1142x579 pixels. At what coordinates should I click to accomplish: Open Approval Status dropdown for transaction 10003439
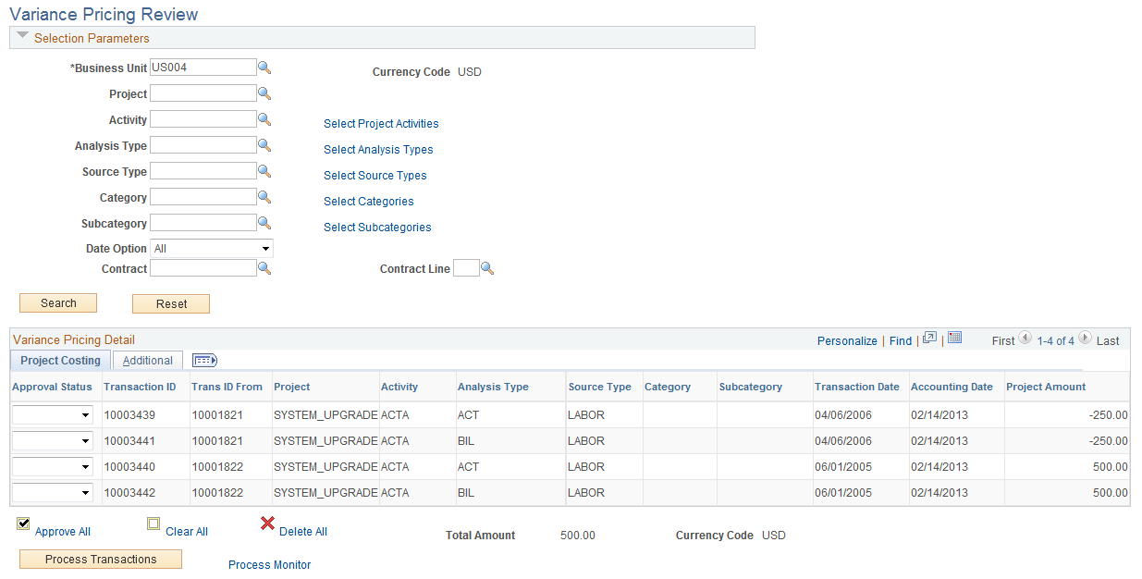[x=51, y=414]
